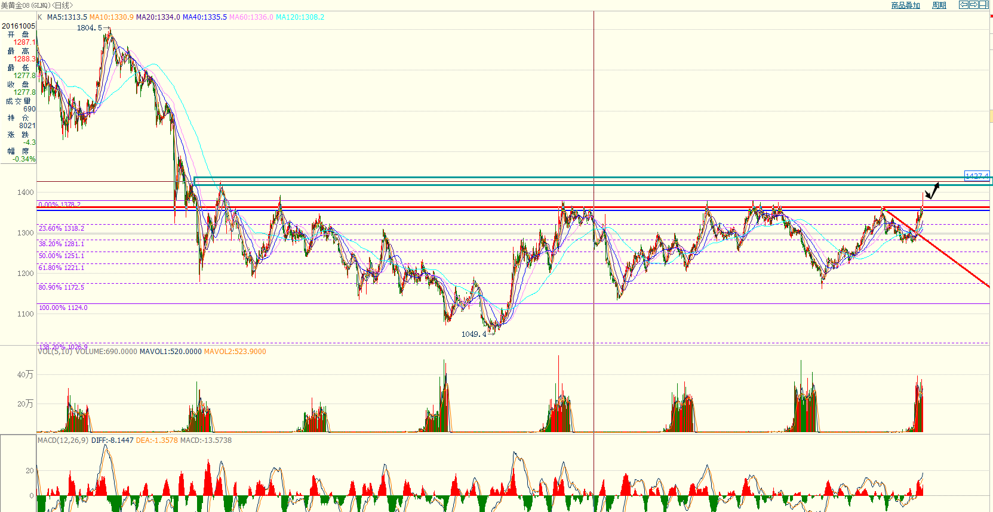993x512 pixels.
Task: Click the 1804.5 high price marker
Action: (x=89, y=28)
